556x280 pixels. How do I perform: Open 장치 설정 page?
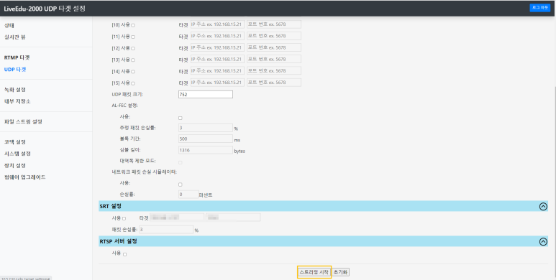15,165
